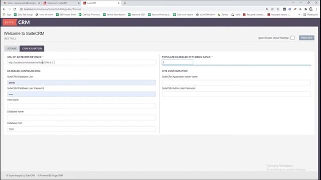Click the Proceed button
321x180 pixels.
[x=306, y=38]
